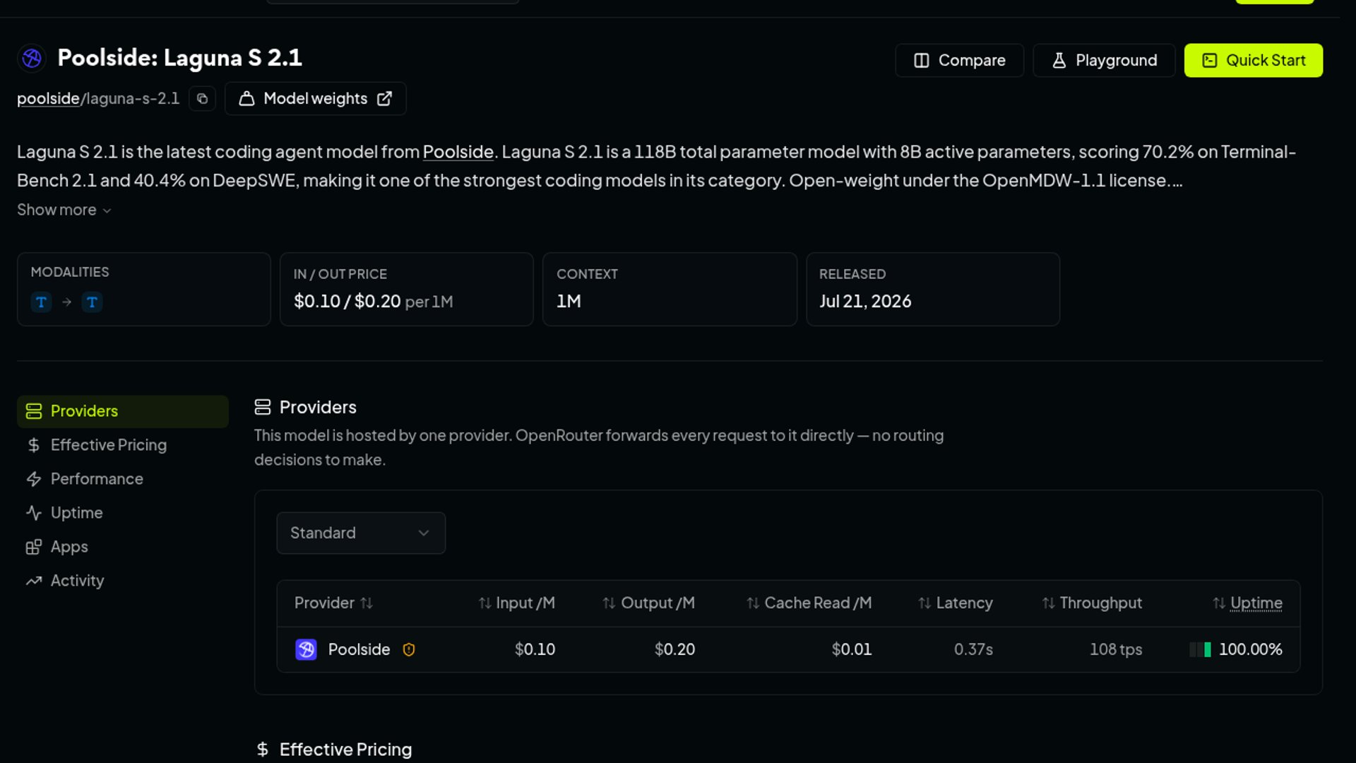Screen dimensions: 1356x763
Task: Click the $0.20 output price cell
Action: 674,649
